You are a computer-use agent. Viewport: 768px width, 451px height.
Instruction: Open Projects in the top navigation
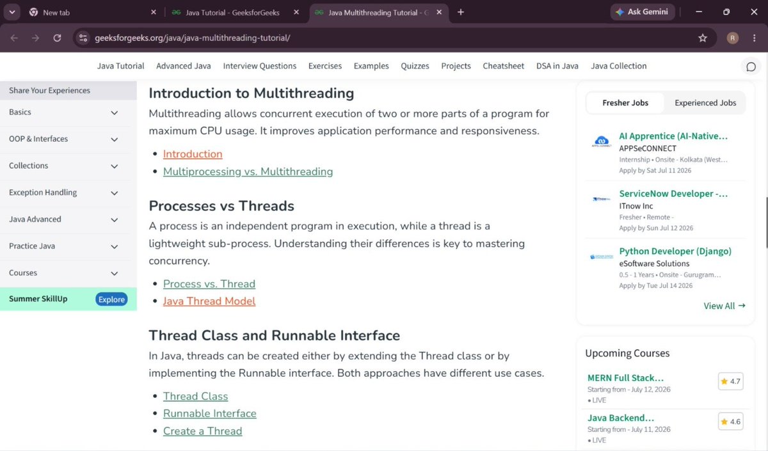456,66
